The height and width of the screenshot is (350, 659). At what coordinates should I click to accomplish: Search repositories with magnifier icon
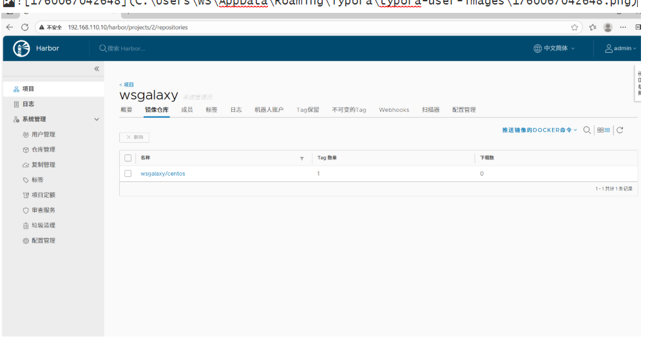coord(587,130)
